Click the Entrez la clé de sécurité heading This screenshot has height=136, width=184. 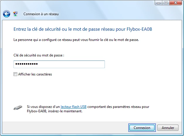click(83, 29)
